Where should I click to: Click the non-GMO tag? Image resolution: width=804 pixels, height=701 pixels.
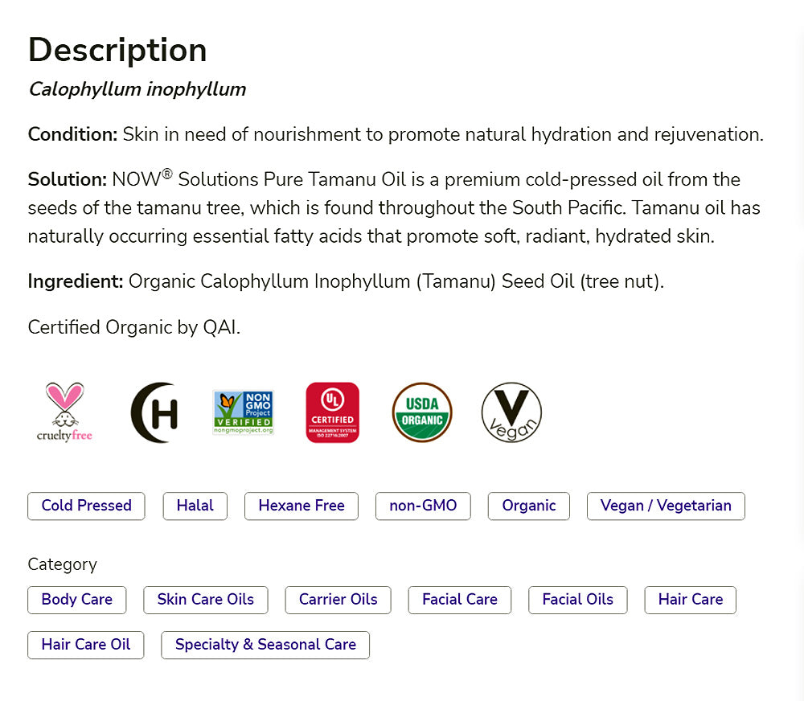click(x=423, y=506)
